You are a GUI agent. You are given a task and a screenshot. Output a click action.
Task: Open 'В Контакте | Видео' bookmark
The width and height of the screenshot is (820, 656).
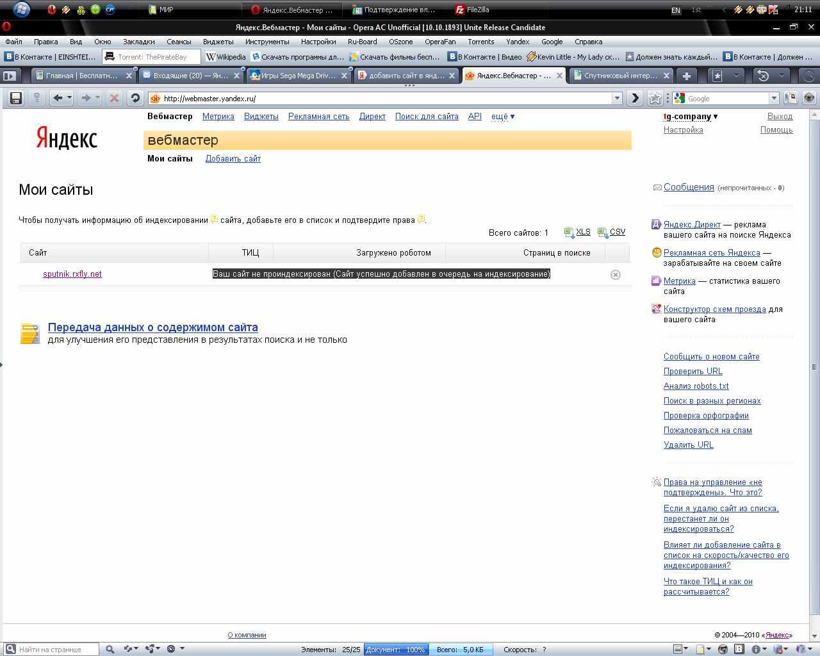(x=485, y=57)
